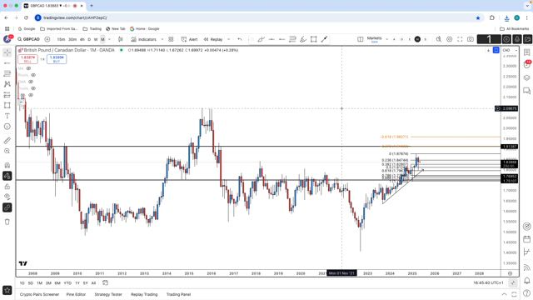Image resolution: width=533 pixels, height=300 pixels.
Task: Take a chart snapshot with camera icon
Action: pyautogui.click(x=471, y=39)
